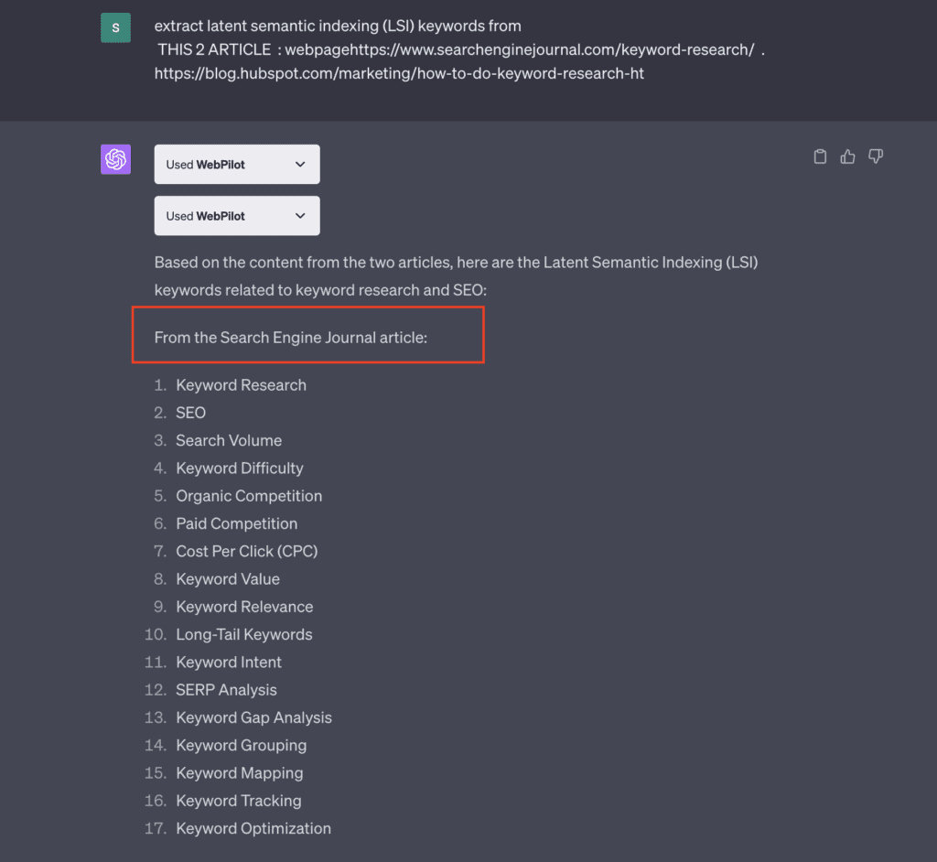This screenshot has height=862, width=937.
Task: Expand the upper Used WebPilot dropdown
Action: click(x=237, y=165)
